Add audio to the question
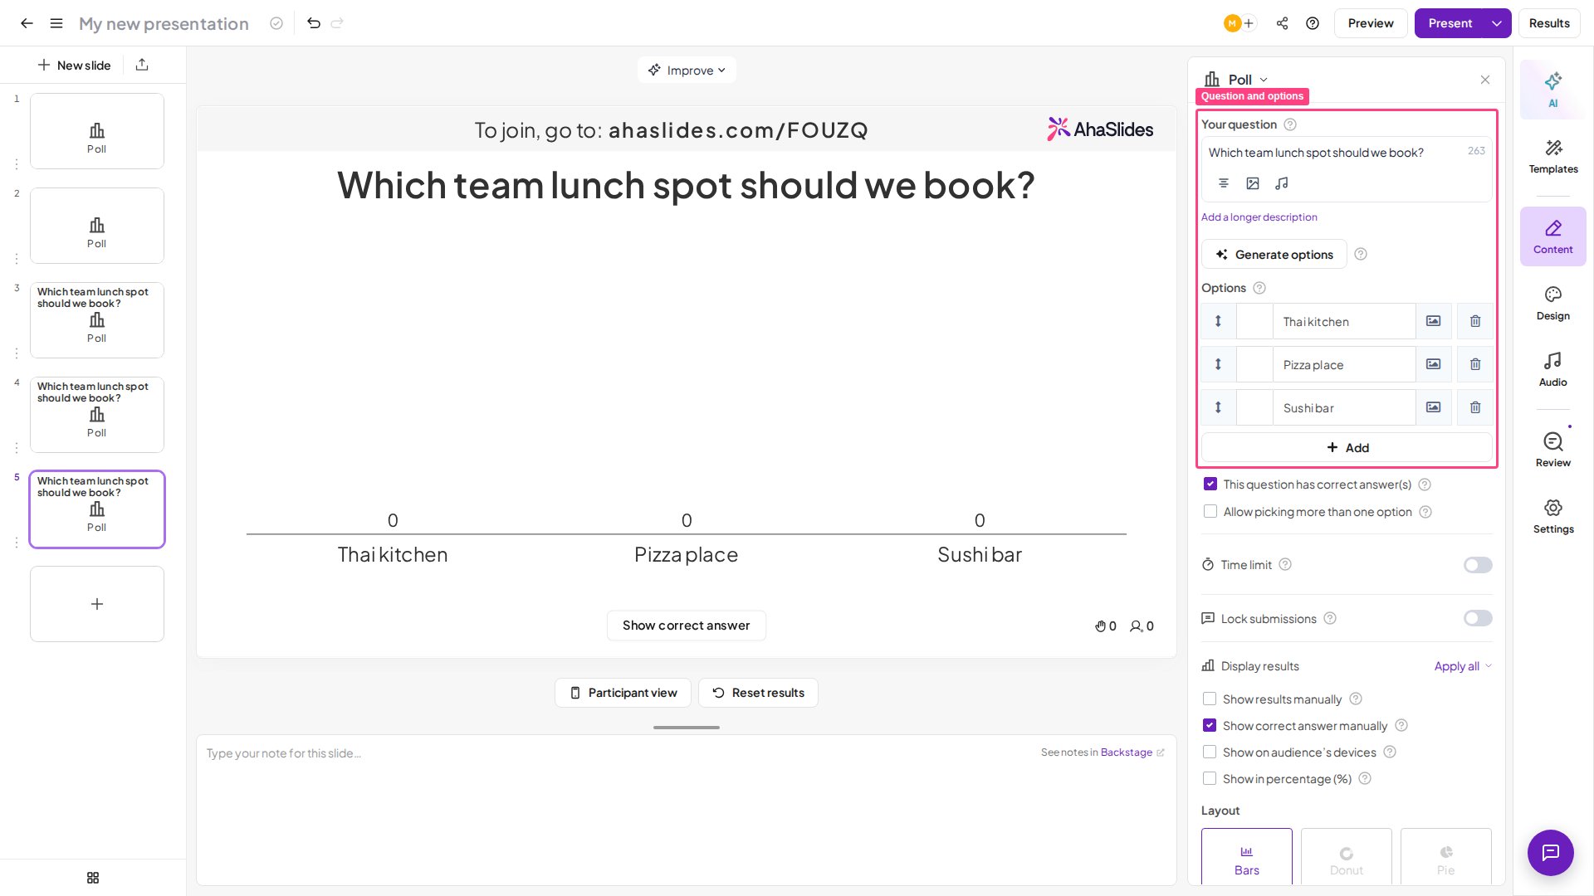 click(1282, 183)
